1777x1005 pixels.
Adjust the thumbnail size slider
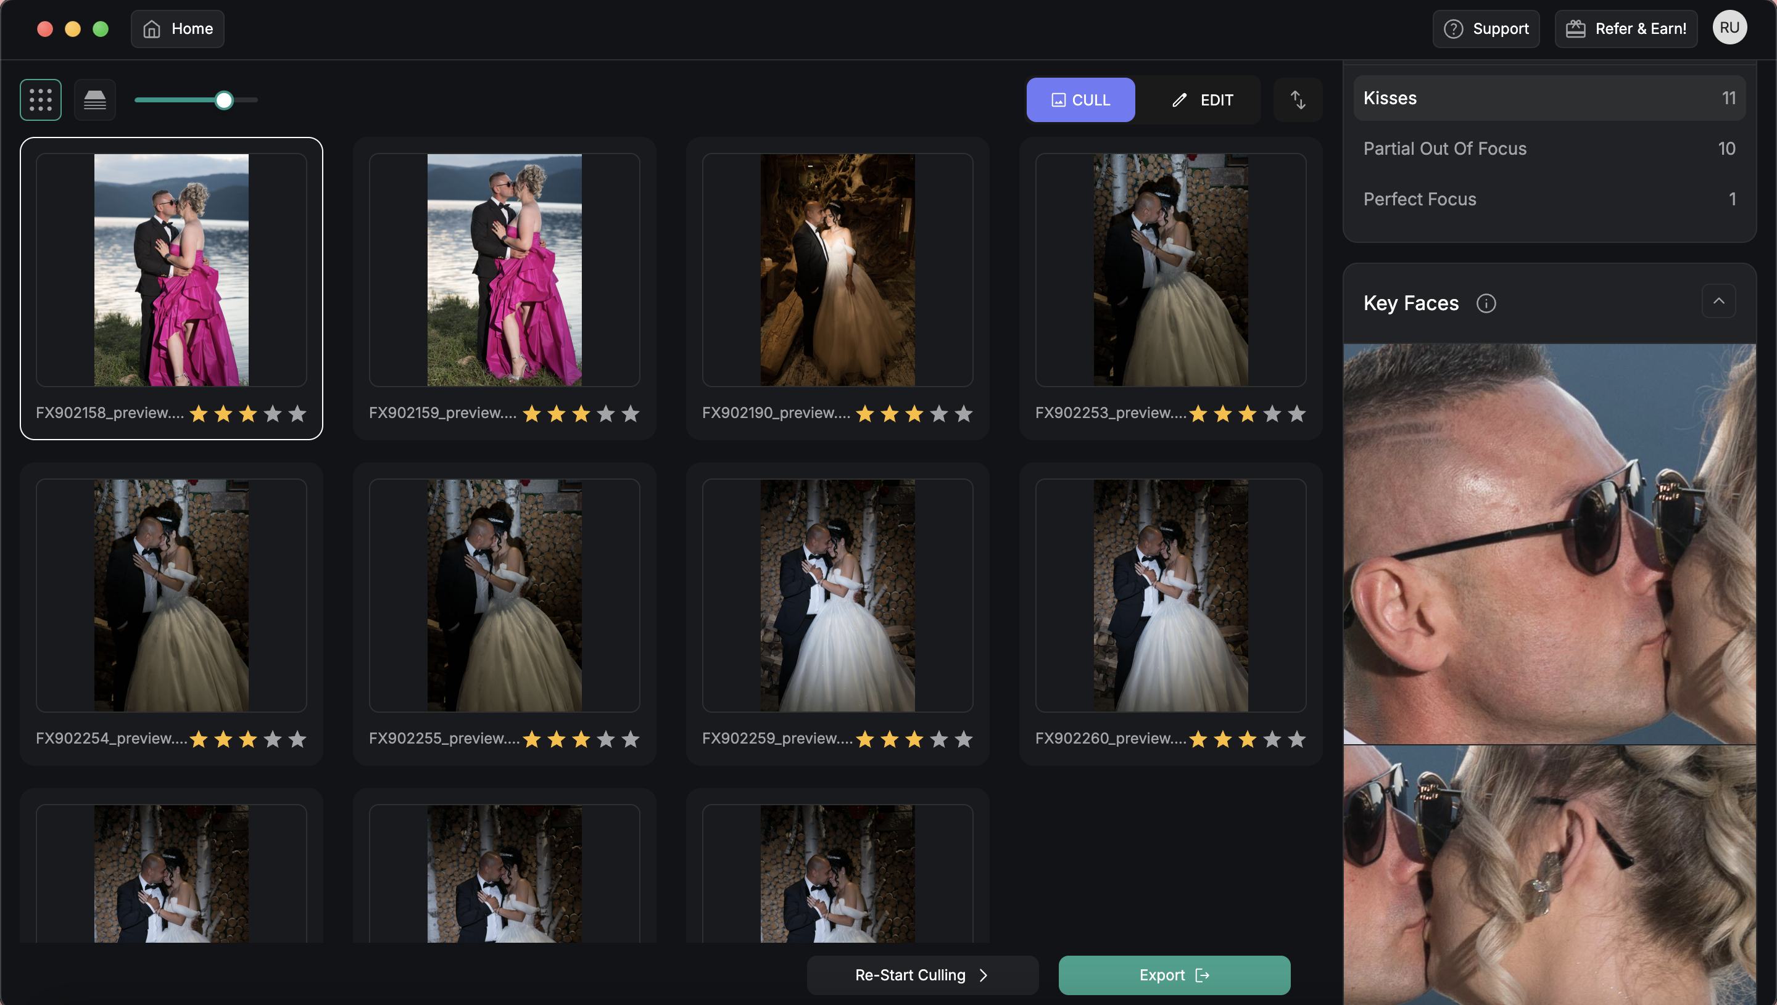(x=224, y=100)
